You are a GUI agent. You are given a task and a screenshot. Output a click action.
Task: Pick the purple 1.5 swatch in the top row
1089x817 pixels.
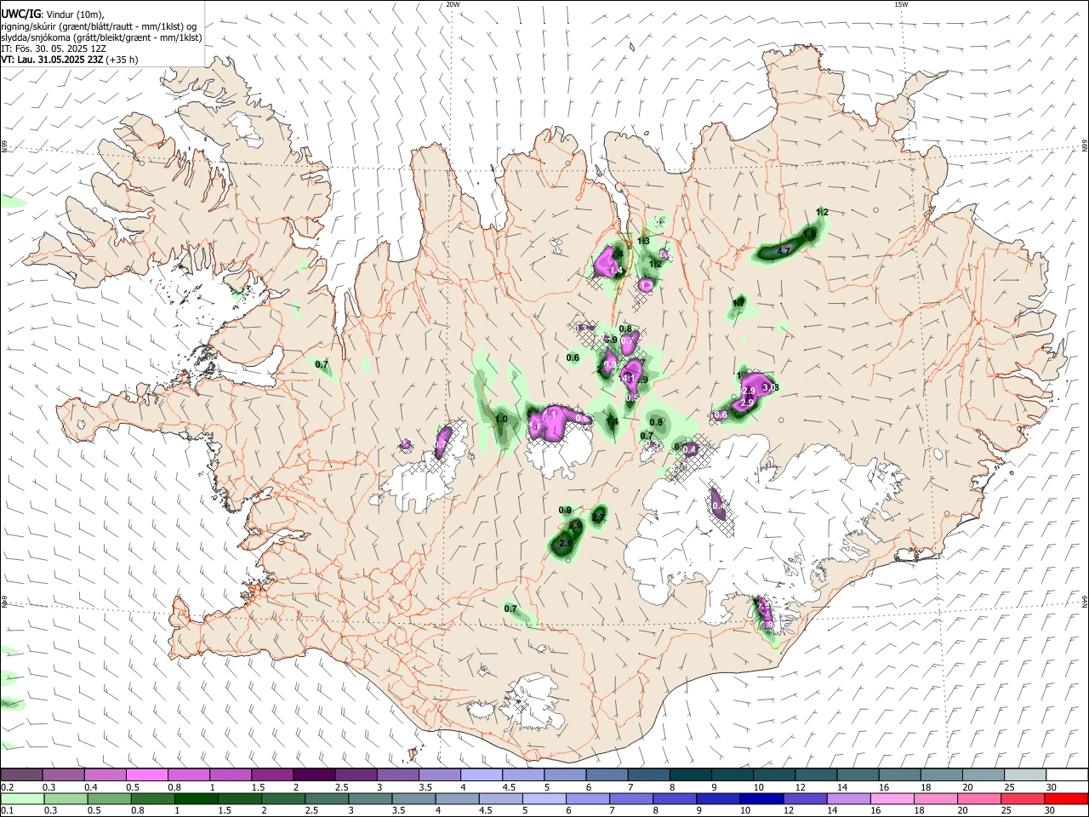pyautogui.click(x=271, y=774)
